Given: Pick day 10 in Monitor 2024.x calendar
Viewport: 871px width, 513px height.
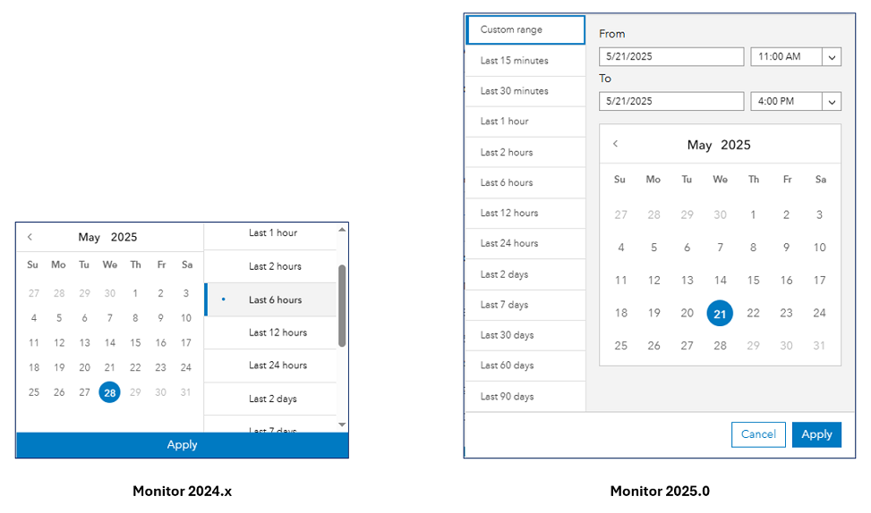Looking at the screenshot, I should 186,318.
